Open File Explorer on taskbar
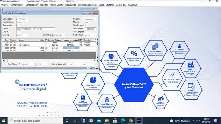Image resolution: width=221 pixels, height=124 pixels. [107, 121]
